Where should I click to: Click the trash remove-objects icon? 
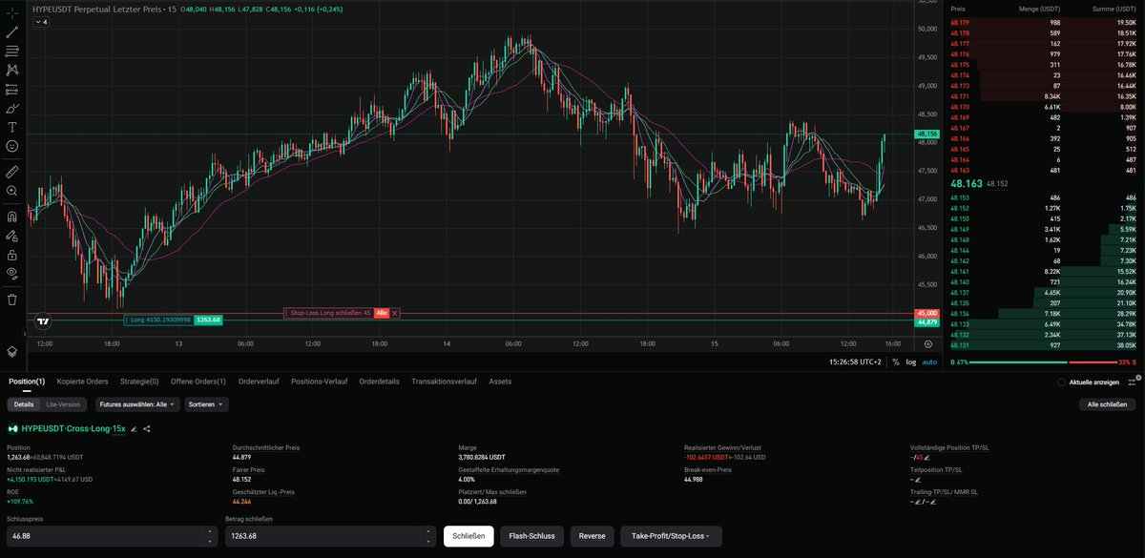point(11,299)
